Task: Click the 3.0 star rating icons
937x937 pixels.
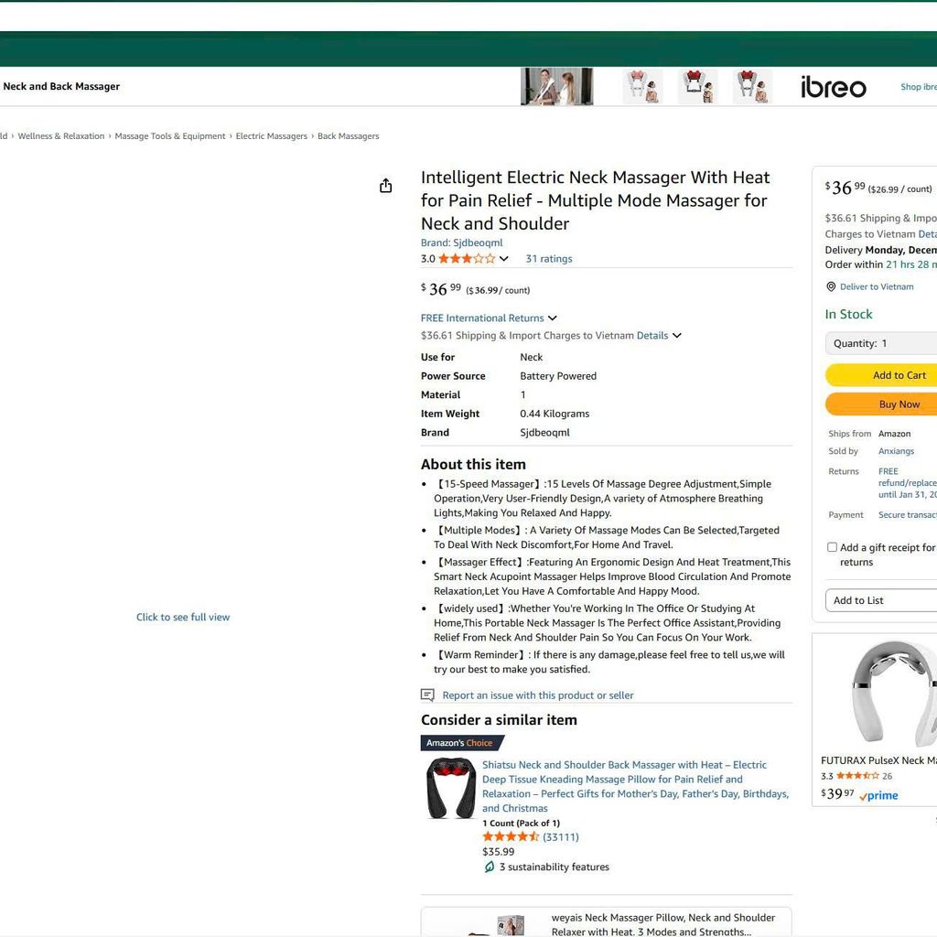Action: pos(467,259)
